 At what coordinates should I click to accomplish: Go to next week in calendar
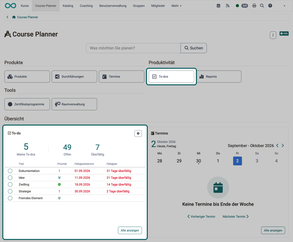(x=283, y=145)
